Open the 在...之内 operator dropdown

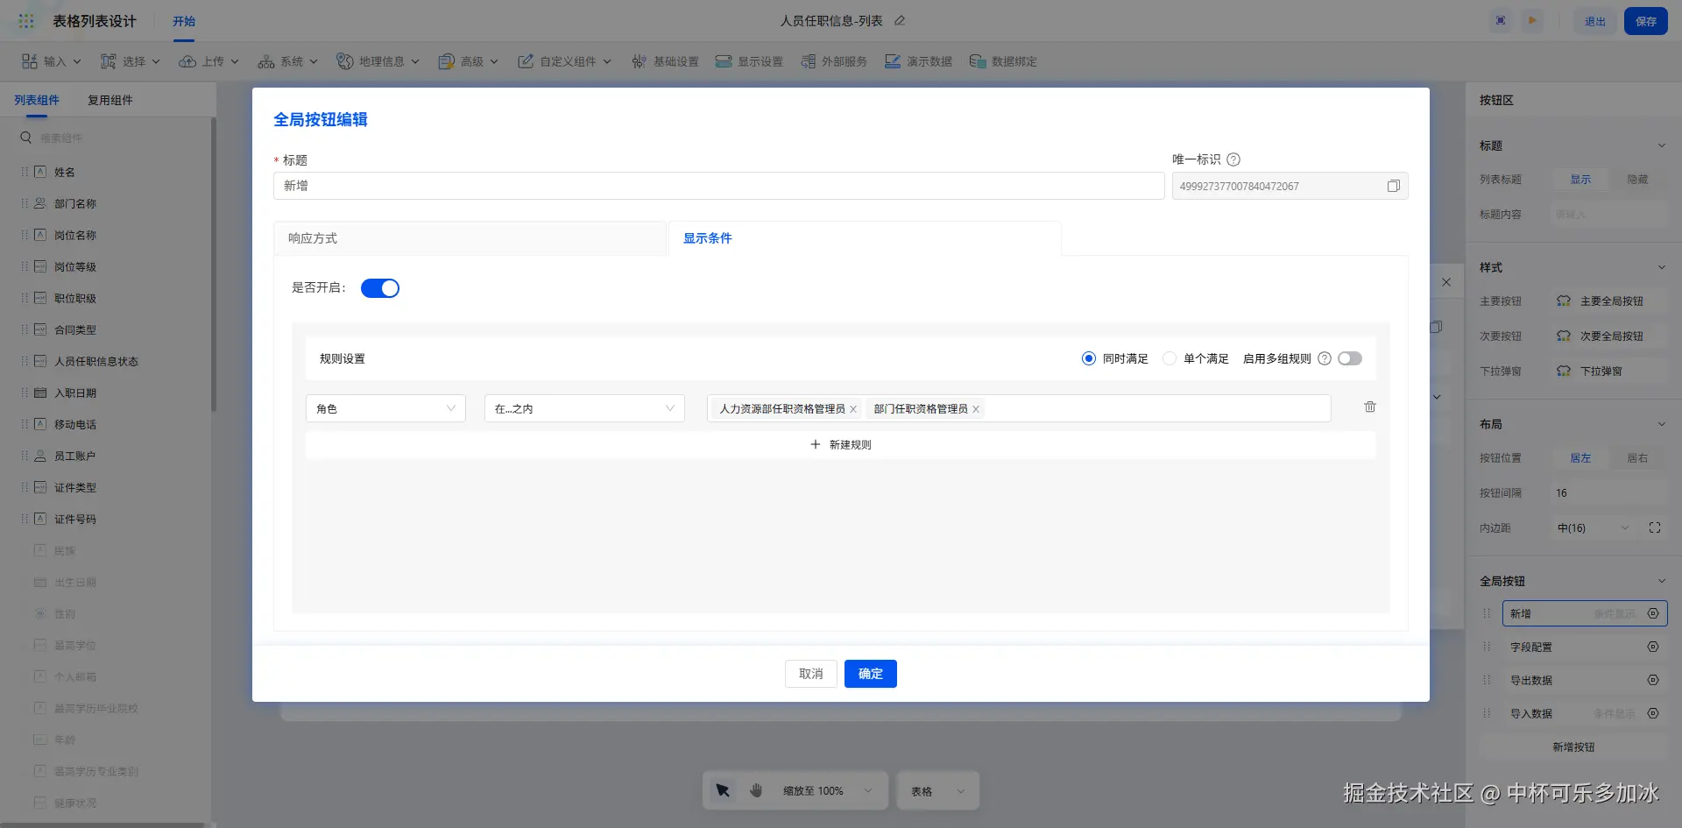coord(584,408)
